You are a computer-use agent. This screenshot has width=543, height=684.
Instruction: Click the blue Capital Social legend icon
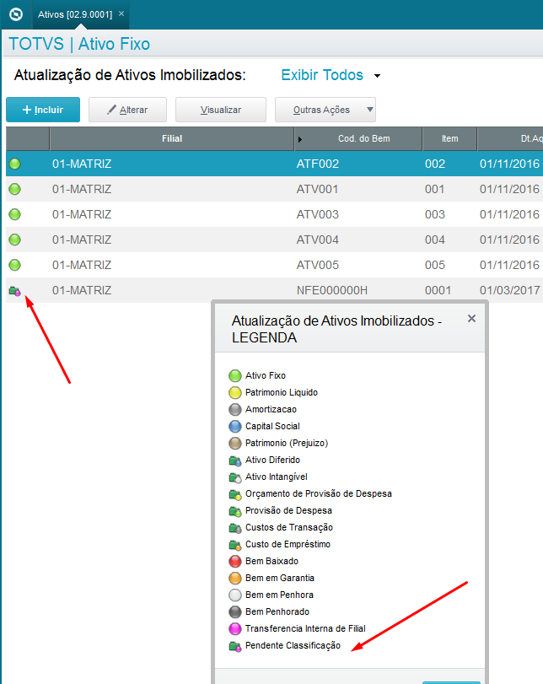235,426
